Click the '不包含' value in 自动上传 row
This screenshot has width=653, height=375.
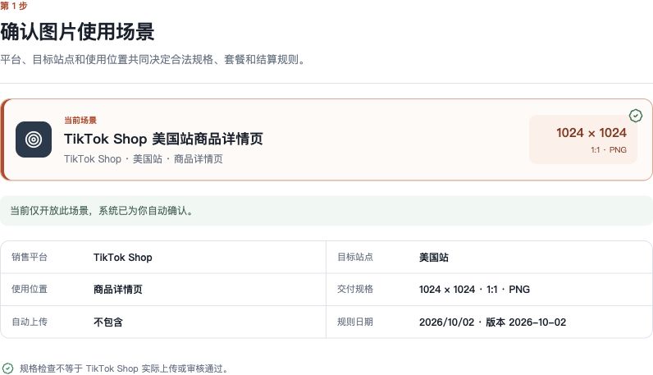tap(108, 322)
